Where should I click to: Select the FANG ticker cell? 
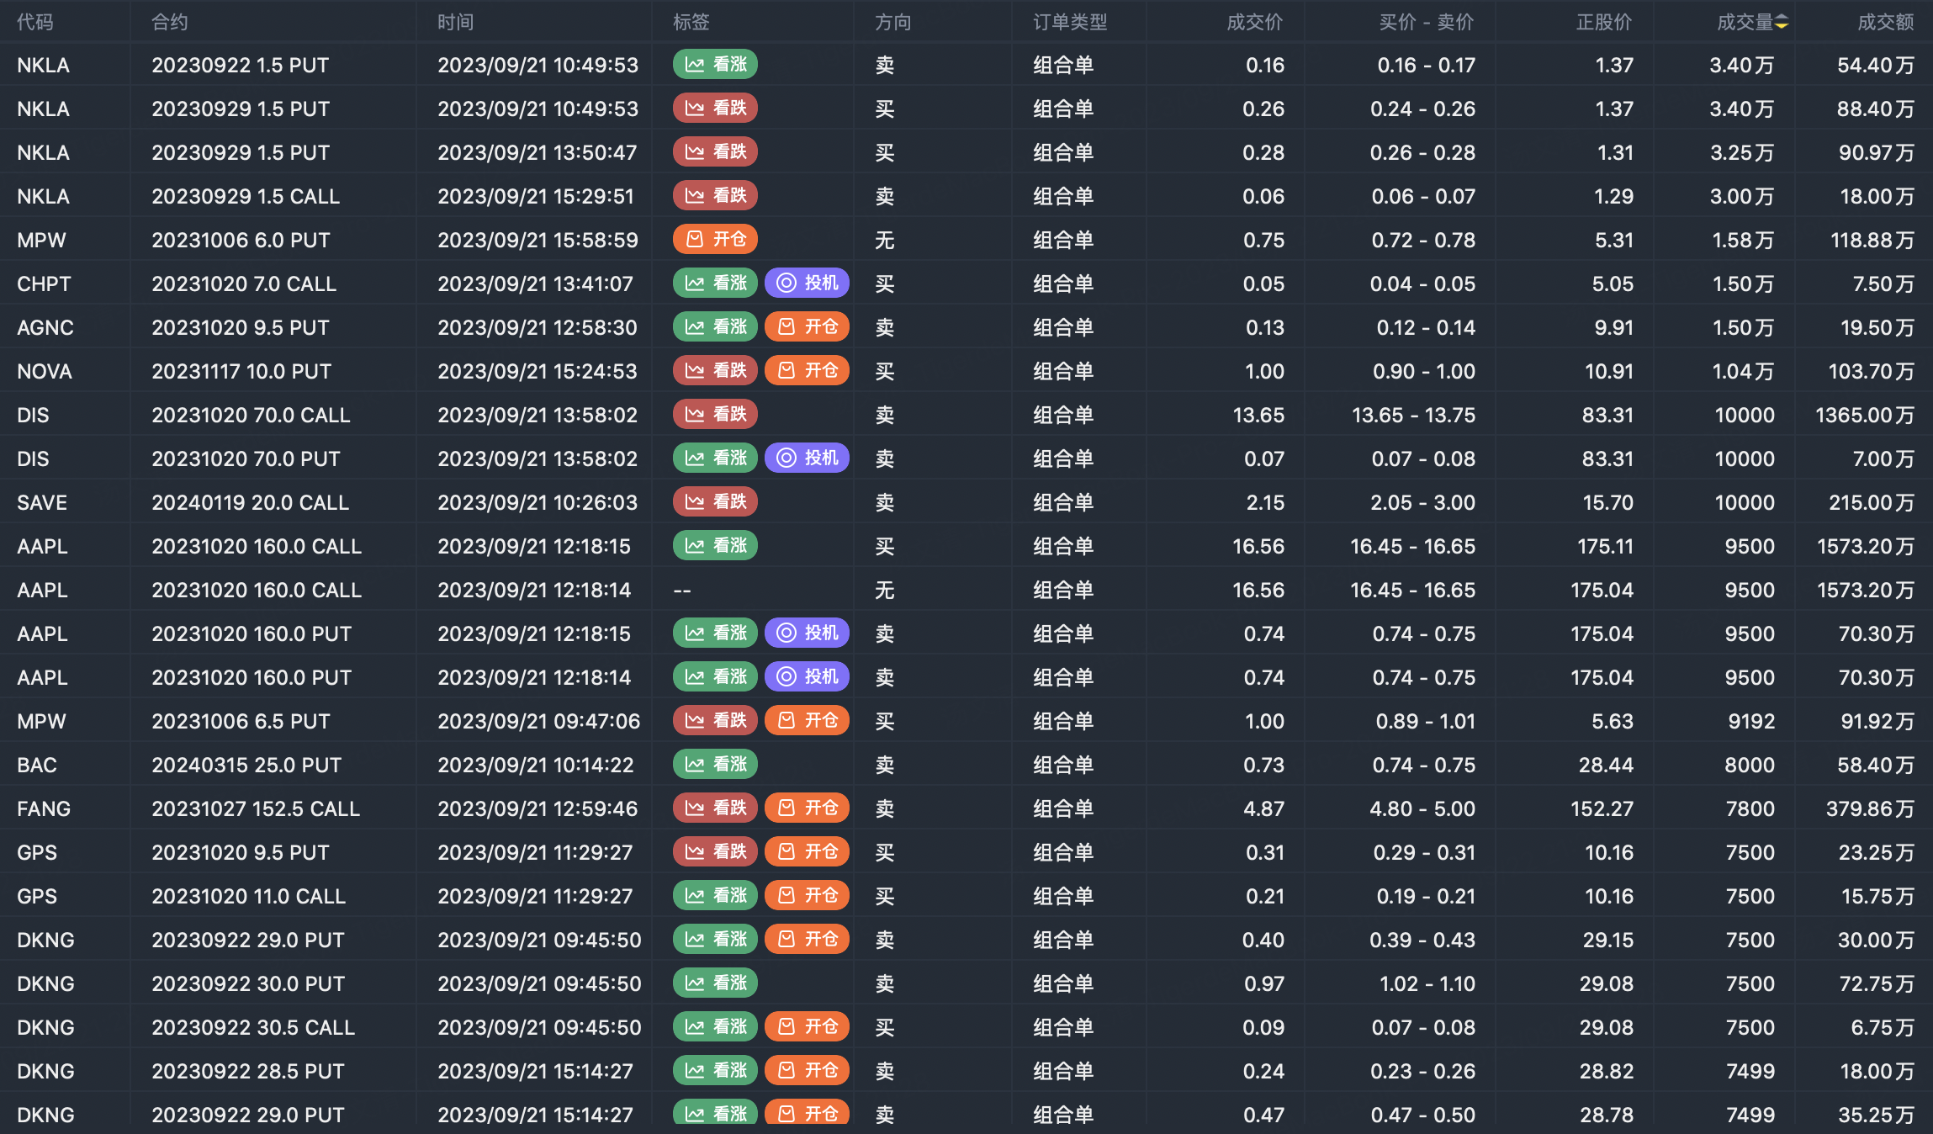pyautogui.click(x=44, y=808)
